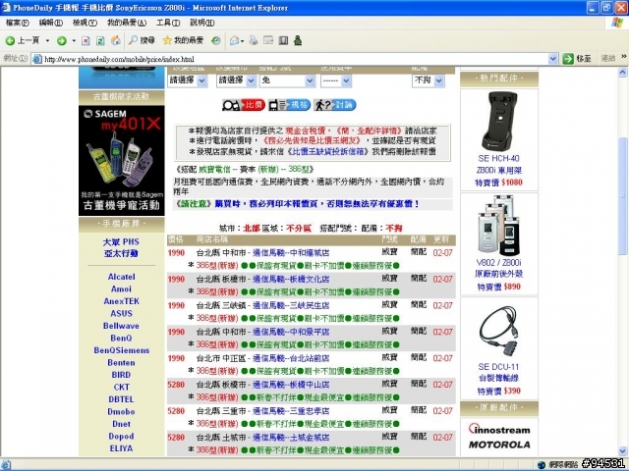Click the Mail envelope toolbar icon
This screenshot has height=471, width=629.
click(x=234, y=40)
